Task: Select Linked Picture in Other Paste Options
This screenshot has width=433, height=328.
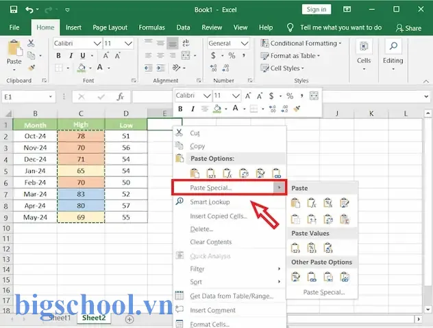Action: coord(345,277)
